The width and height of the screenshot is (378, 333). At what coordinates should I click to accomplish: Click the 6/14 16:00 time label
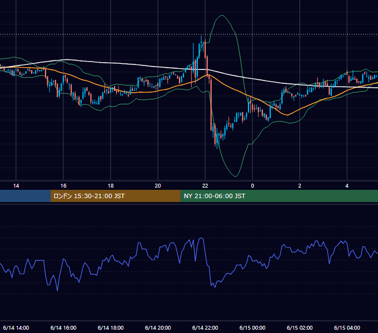pos(63,327)
